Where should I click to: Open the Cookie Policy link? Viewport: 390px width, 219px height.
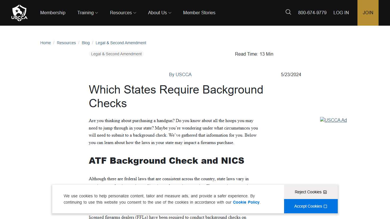click(246, 202)
